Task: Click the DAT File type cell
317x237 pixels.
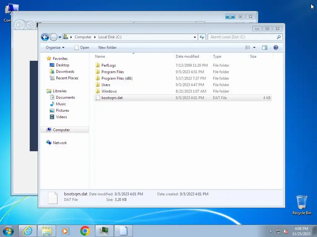Action: [220, 98]
